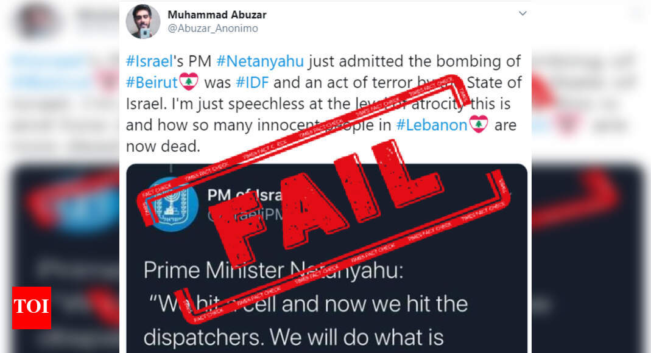The image size is (651, 353).
Task: Open the #Israel hashtag
Action: click(149, 61)
